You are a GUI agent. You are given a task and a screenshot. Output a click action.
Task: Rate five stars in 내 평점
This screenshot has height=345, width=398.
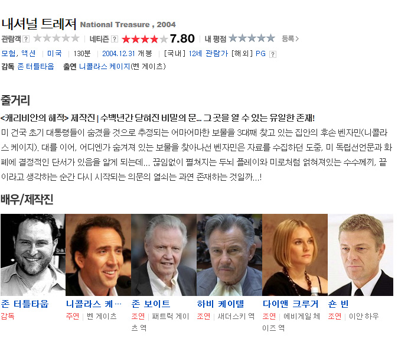[x=270, y=38]
